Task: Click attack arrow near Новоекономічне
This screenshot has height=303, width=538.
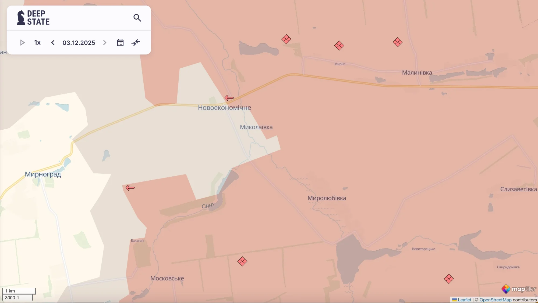Action: (229, 98)
